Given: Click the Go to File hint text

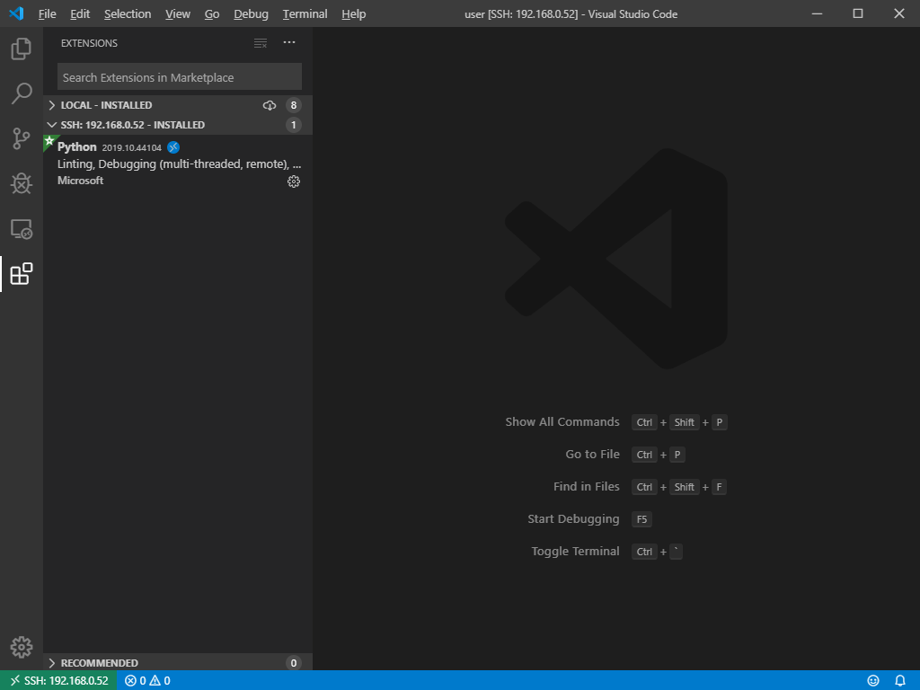Looking at the screenshot, I should pyautogui.click(x=592, y=454).
